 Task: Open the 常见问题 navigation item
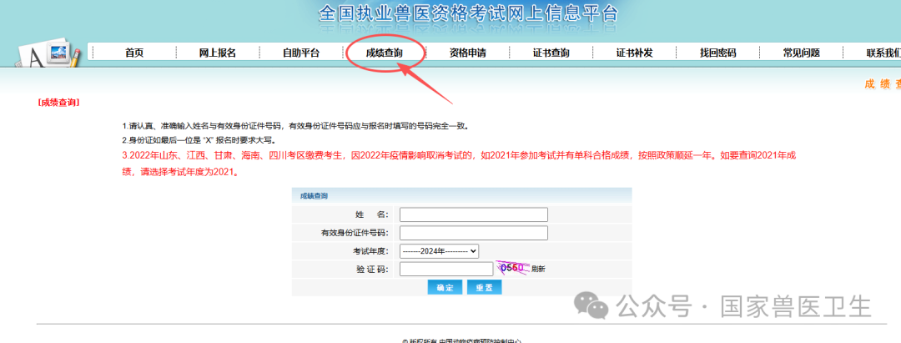(801, 53)
